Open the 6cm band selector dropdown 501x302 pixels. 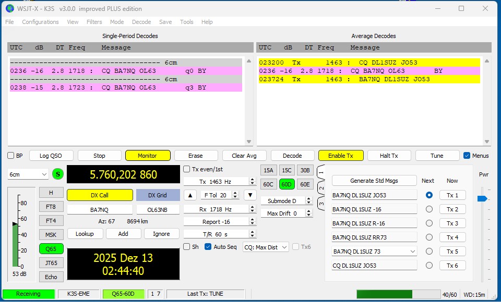[x=27, y=174]
